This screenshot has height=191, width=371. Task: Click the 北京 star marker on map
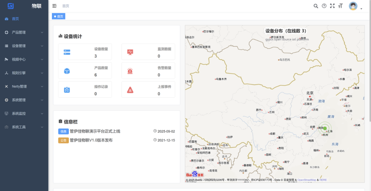point(310,96)
